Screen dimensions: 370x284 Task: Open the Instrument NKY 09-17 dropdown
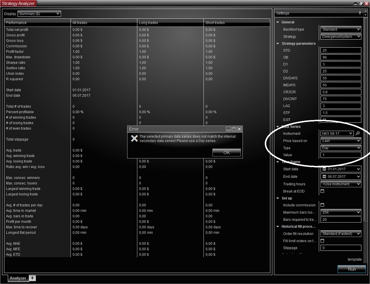337,133
